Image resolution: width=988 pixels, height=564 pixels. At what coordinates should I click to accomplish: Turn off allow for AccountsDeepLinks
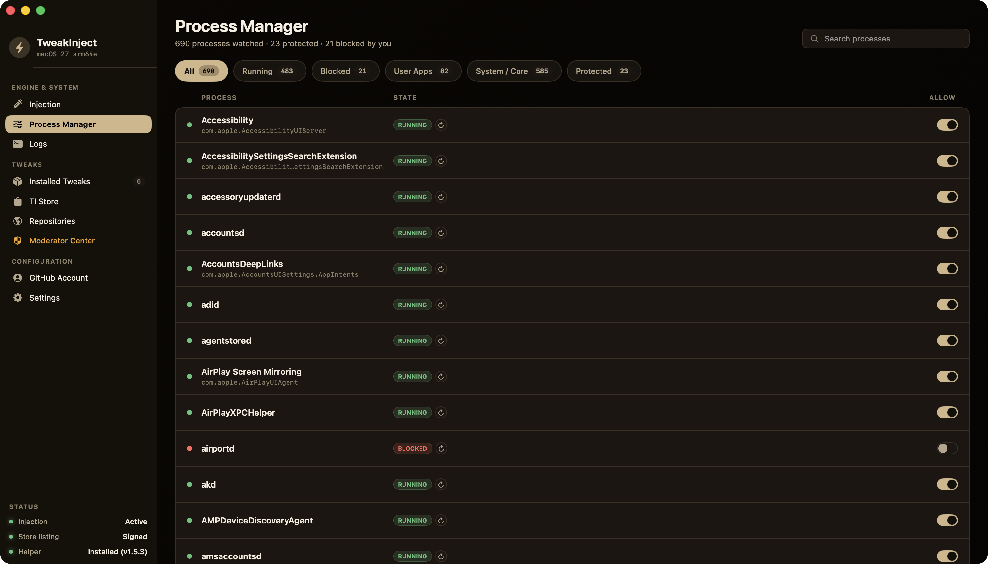point(947,269)
